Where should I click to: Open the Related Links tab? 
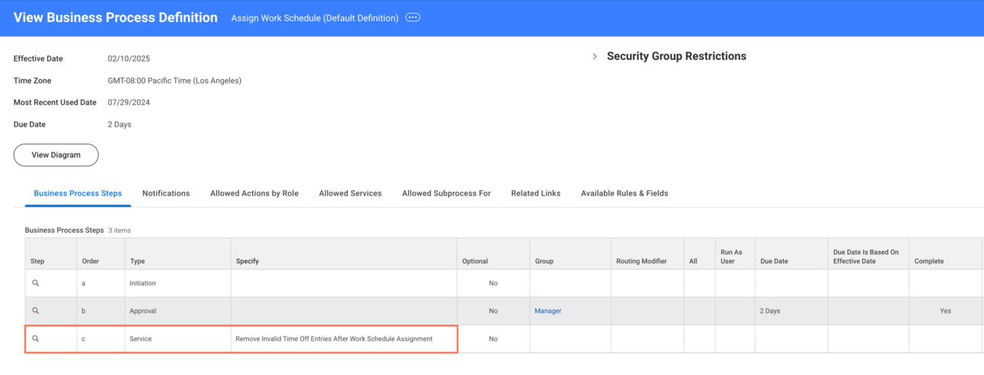click(535, 193)
